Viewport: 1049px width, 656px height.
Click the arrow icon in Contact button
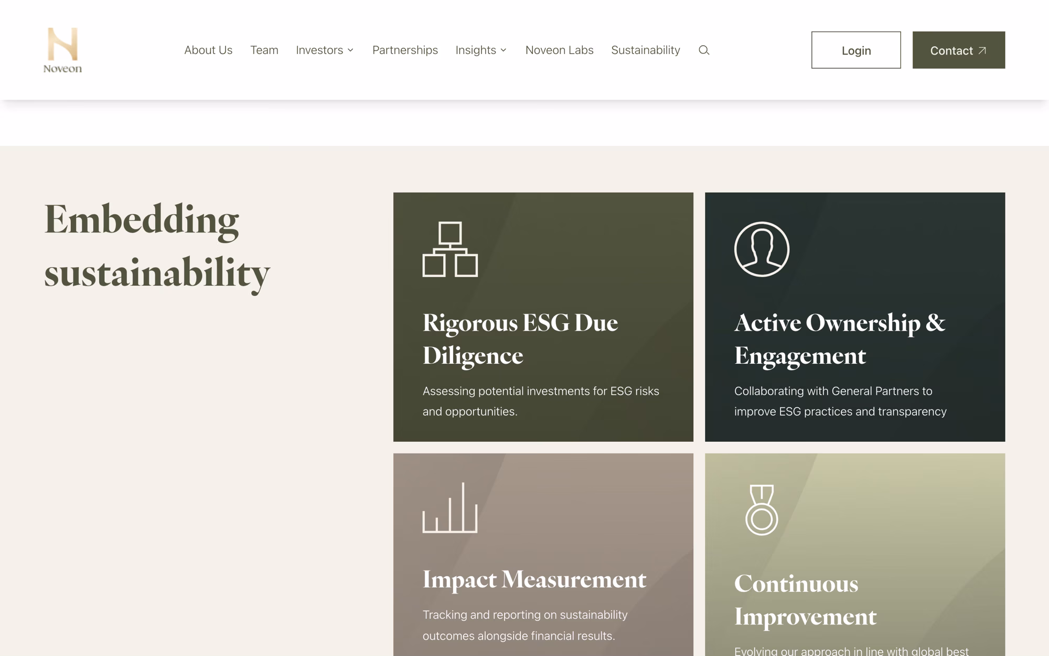(x=982, y=50)
